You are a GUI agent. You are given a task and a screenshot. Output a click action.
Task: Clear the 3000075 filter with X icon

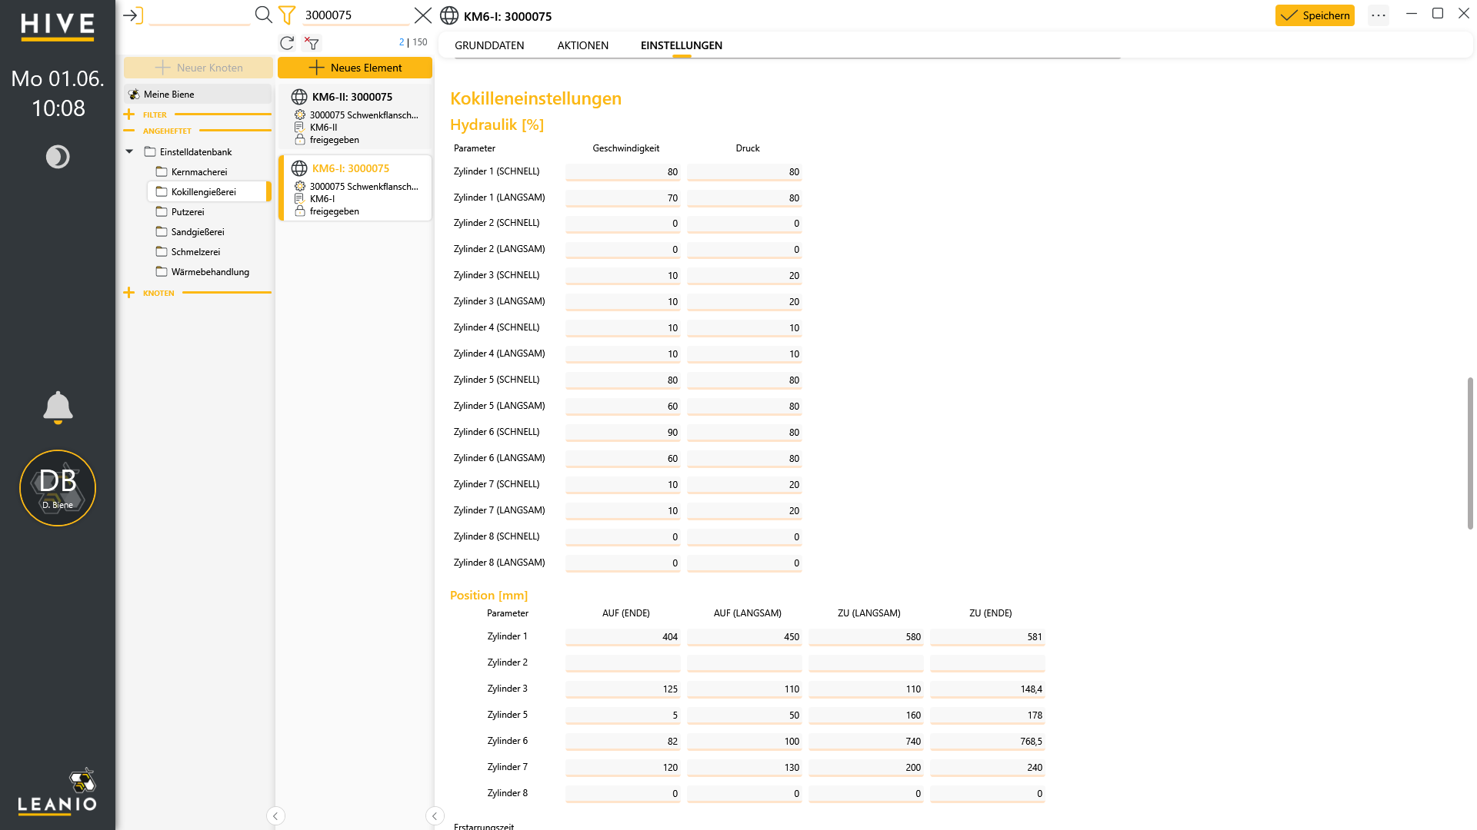click(423, 15)
